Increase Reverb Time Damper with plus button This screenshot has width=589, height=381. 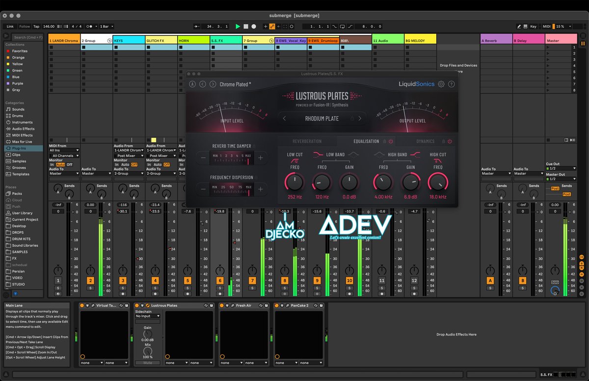pos(261,158)
